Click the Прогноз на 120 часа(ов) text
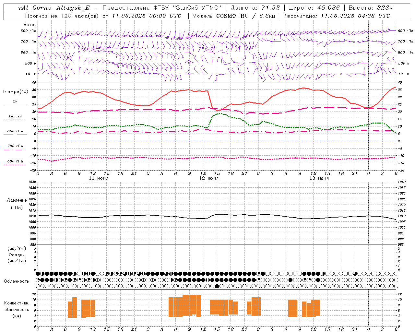The height and width of the screenshot is (332, 415). [63, 16]
